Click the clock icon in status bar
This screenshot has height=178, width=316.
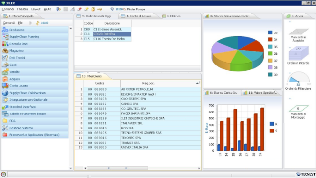3,174
